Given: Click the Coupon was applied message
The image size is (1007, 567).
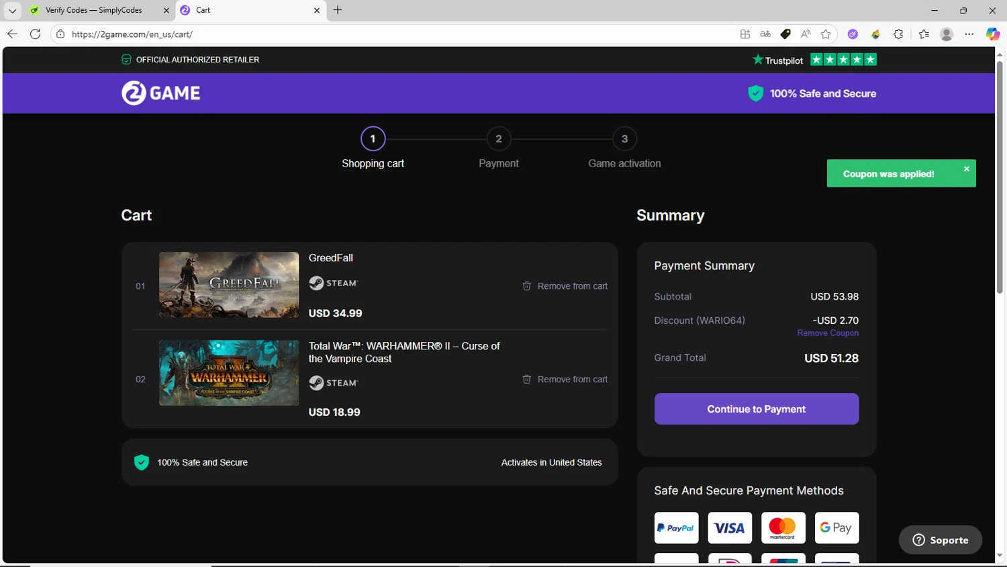Looking at the screenshot, I should 888,174.
